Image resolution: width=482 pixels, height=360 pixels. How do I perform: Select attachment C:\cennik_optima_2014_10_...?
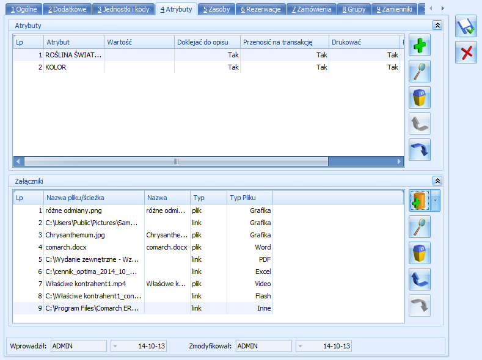pyautogui.click(x=143, y=272)
